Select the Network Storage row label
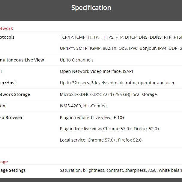This screenshot has width=182, height=182. 15,94
